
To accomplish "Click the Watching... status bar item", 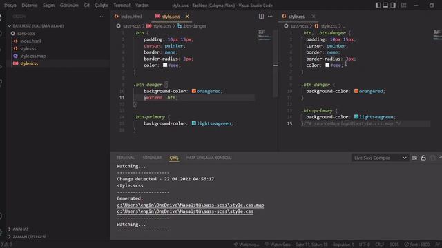I will click(246, 245).
